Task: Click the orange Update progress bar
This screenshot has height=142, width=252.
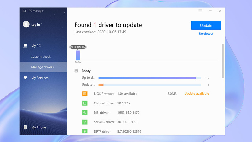Action: tap(150, 85)
